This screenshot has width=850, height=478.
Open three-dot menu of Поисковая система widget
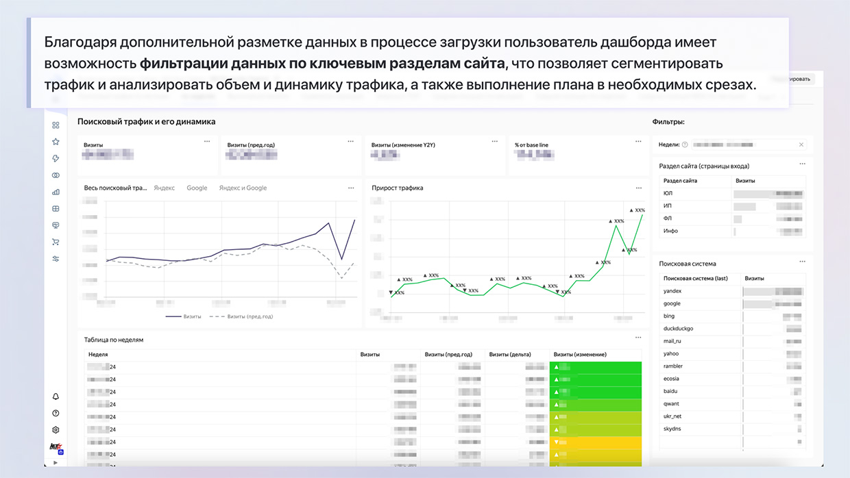[x=802, y=262]
